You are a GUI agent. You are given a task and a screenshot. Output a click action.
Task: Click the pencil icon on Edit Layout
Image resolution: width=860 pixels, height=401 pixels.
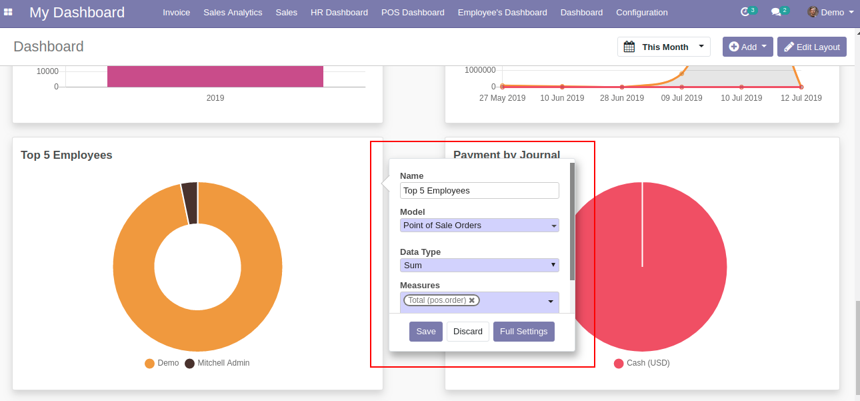(x=789, y=47)
